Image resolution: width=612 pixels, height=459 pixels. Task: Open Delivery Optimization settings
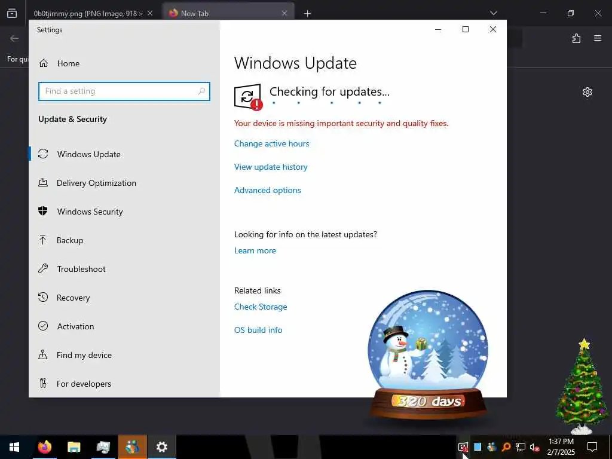96,183
